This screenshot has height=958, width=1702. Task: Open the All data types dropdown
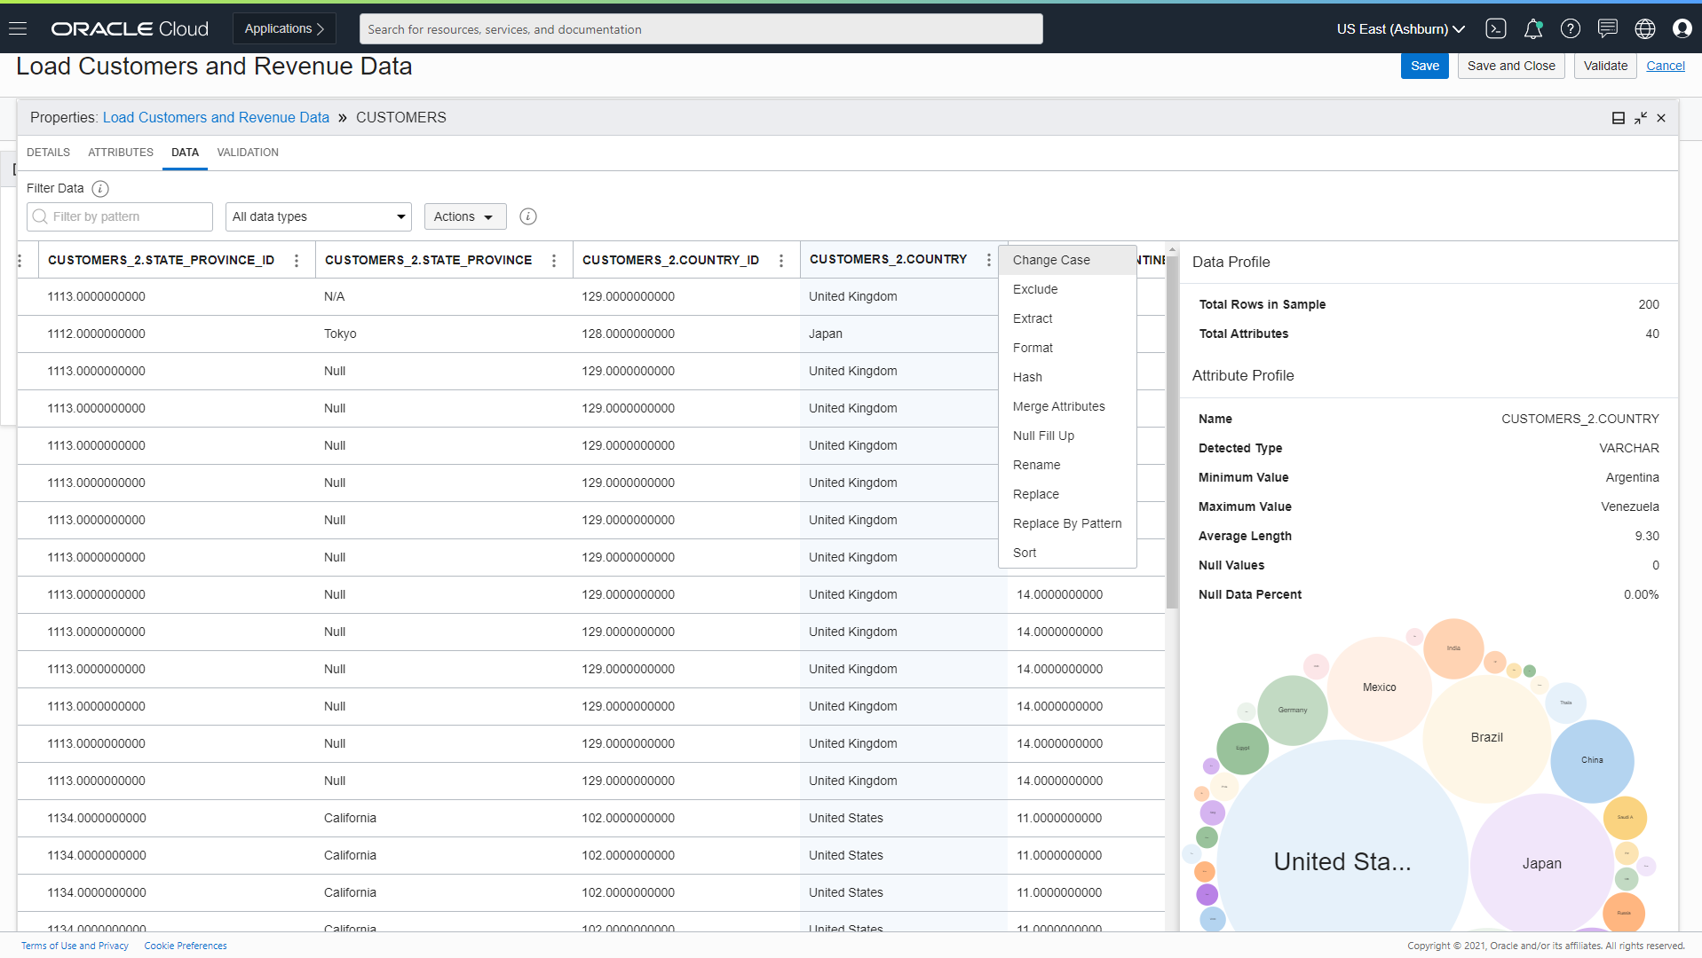pos(318,216)
